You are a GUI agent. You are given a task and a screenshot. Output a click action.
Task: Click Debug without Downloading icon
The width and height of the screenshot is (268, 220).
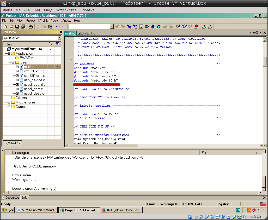click(210, 27)
